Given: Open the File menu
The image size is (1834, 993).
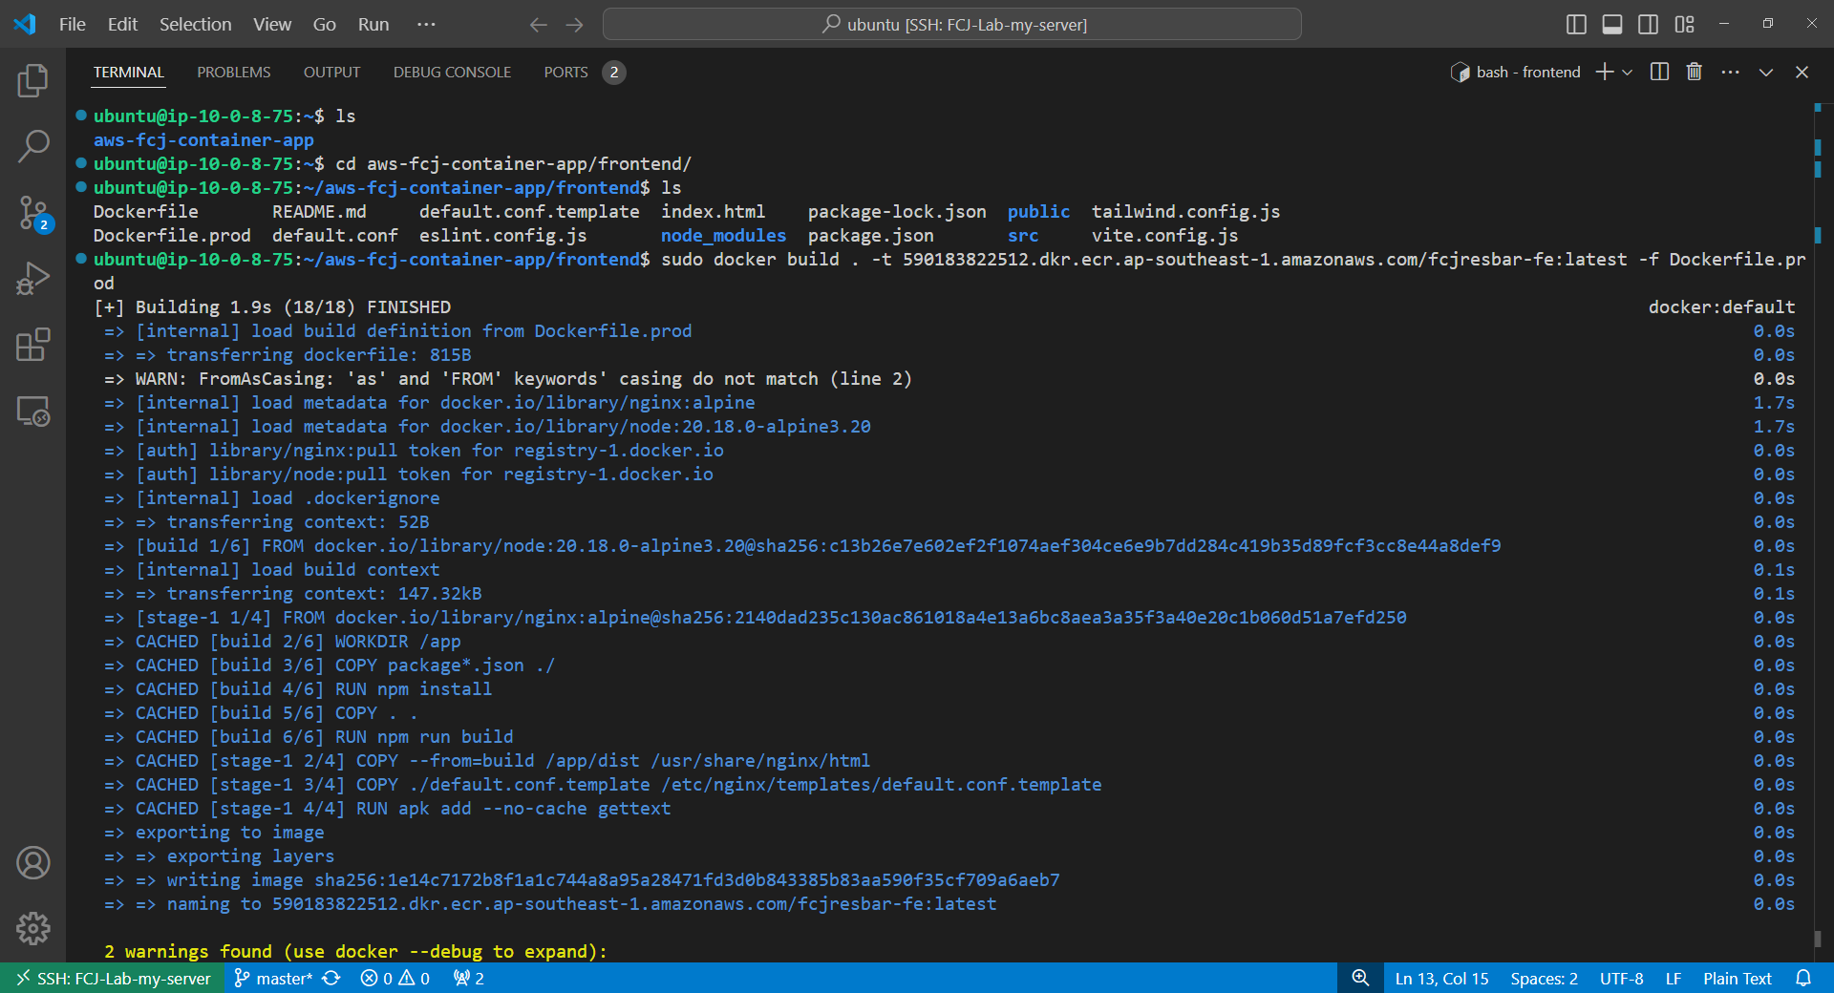Looking at the screenshot, I should [x=73, y=25].
